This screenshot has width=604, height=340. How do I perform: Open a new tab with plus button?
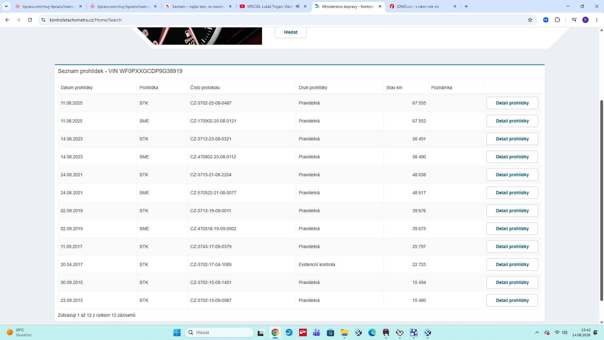(x=466, y=6)
